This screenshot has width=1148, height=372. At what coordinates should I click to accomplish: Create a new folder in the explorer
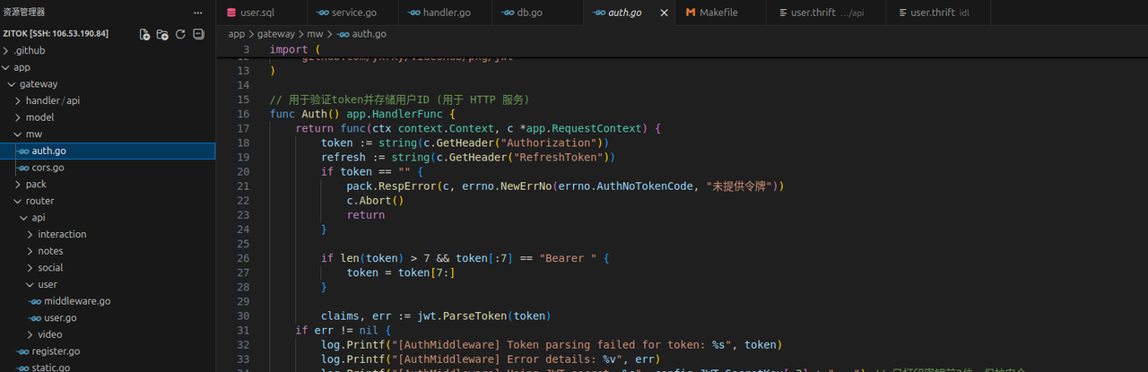162,34
